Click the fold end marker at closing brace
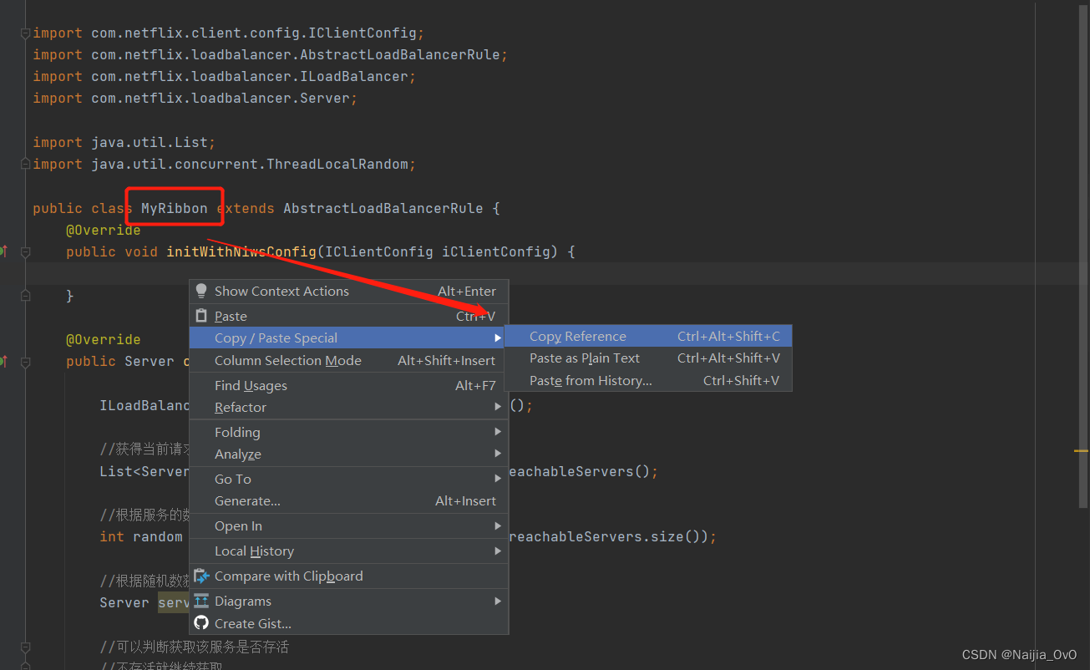1090x670 pixels. click(x=25, y=295)
